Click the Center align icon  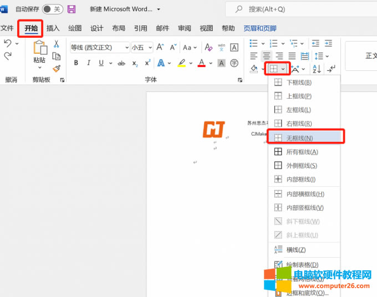click(267, 56)
